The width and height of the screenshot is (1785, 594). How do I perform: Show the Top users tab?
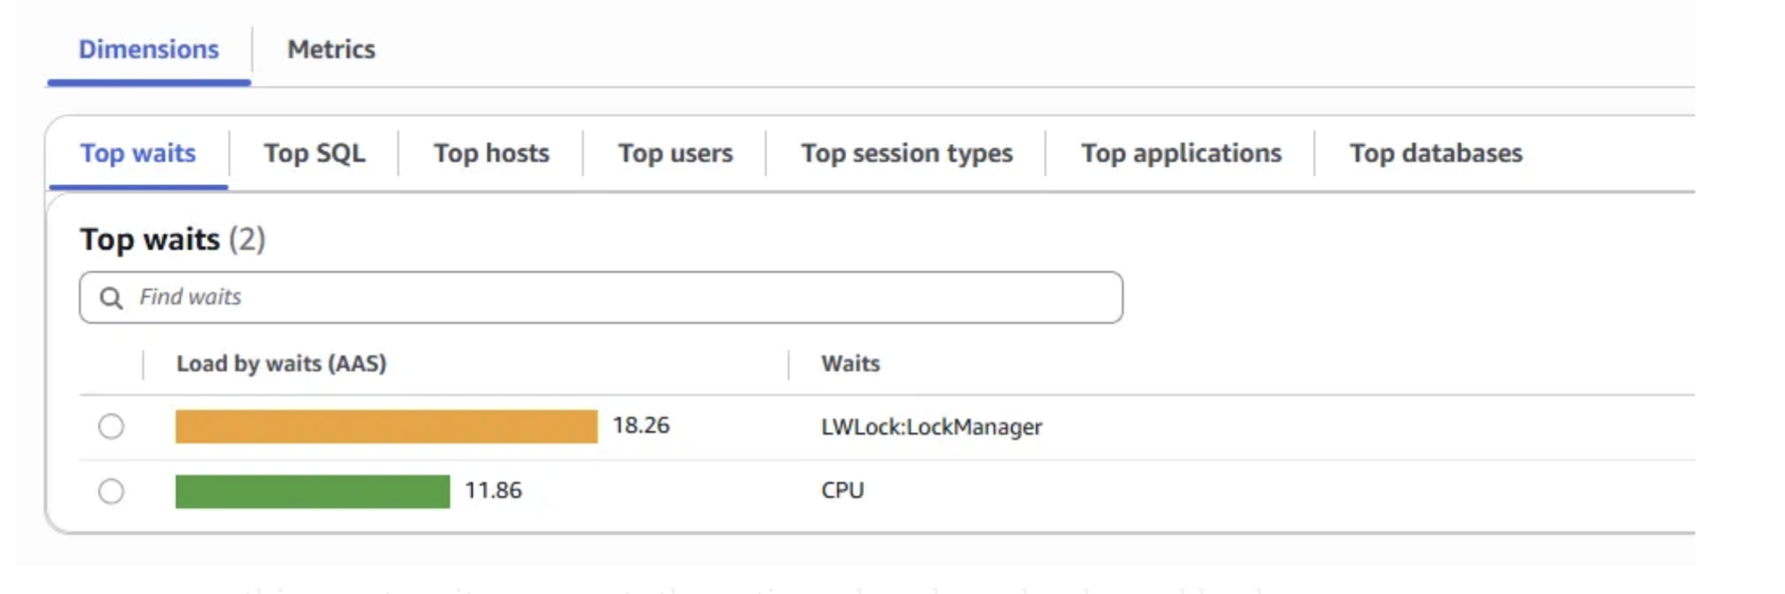675,153
